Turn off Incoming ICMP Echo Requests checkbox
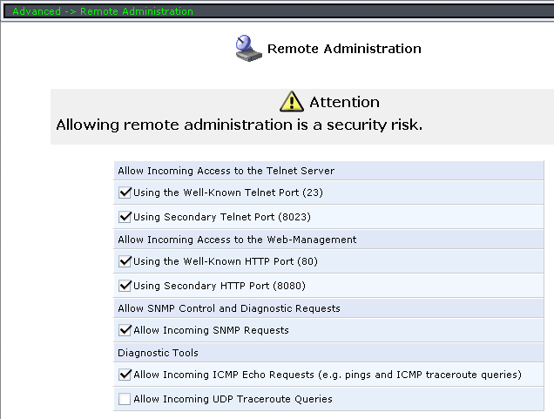554x419 pixels. click(125, 375)
